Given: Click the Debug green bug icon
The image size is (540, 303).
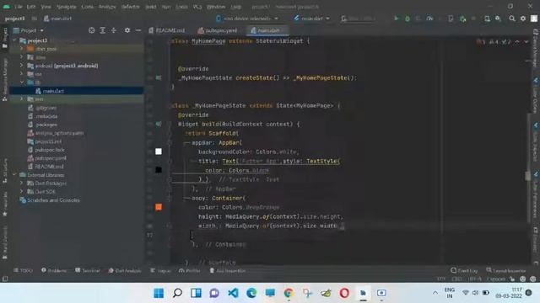Looking at the screenshot, I should [x=407, y=19].
